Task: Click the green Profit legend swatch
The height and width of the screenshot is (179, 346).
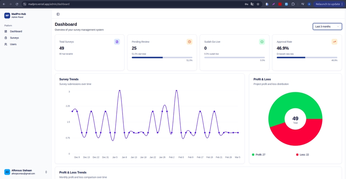Action: [x=253, y=155]
